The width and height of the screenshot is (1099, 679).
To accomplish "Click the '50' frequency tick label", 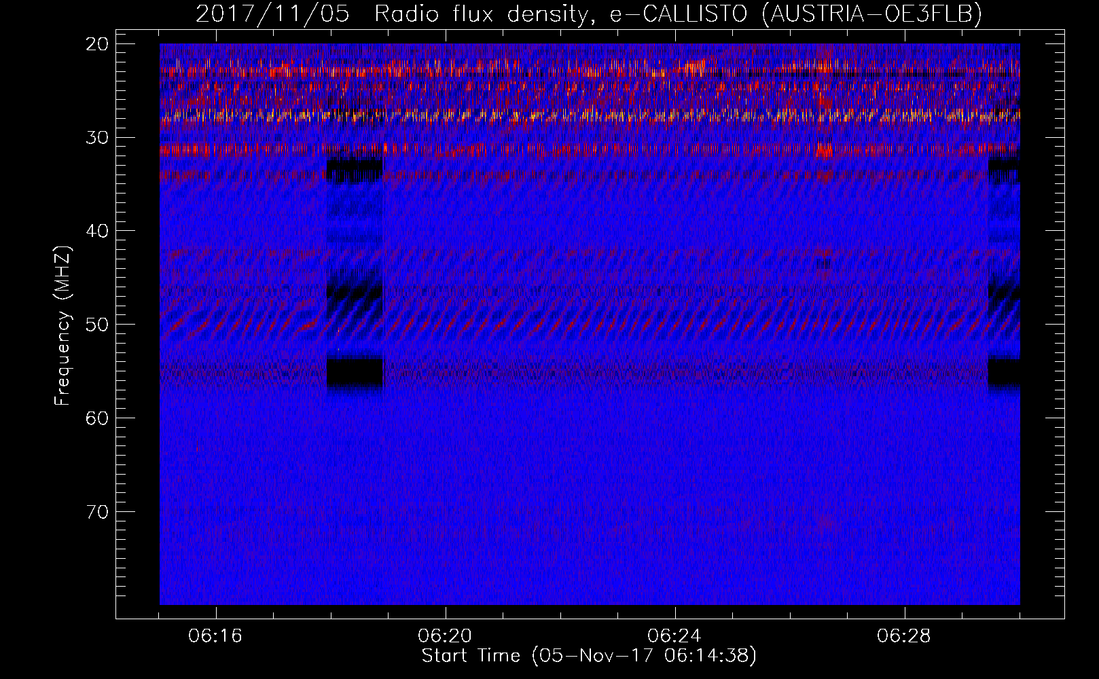I will point(98,325).
